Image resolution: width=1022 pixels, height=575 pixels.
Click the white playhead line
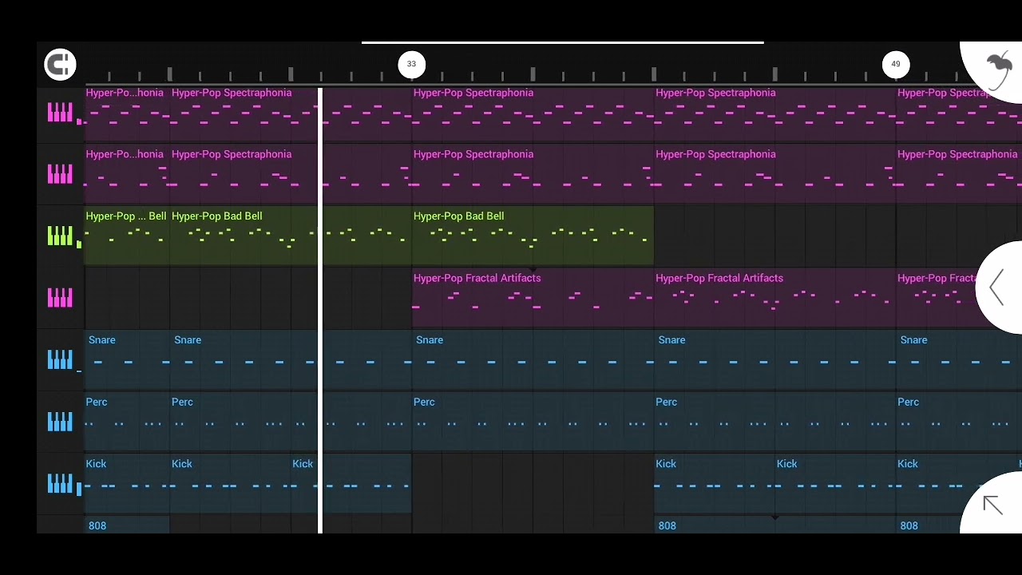tap(320, 310)
